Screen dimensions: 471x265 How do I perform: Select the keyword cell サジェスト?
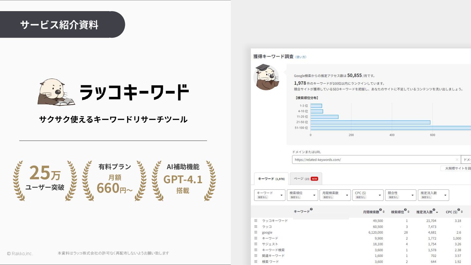pyautogui.click(x=270, y=244)
